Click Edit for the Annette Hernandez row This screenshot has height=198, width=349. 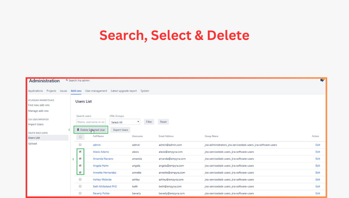[318, 172]
